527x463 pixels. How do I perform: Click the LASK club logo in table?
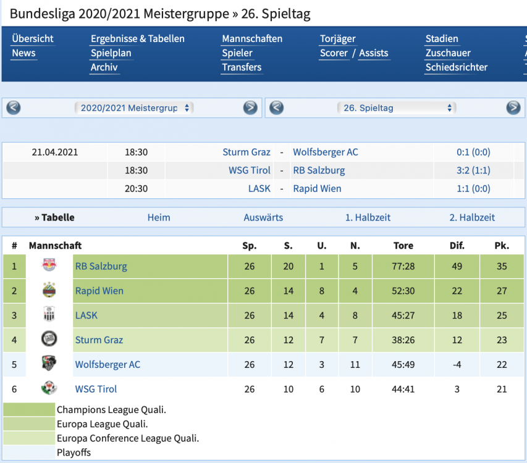click(49, 315)
